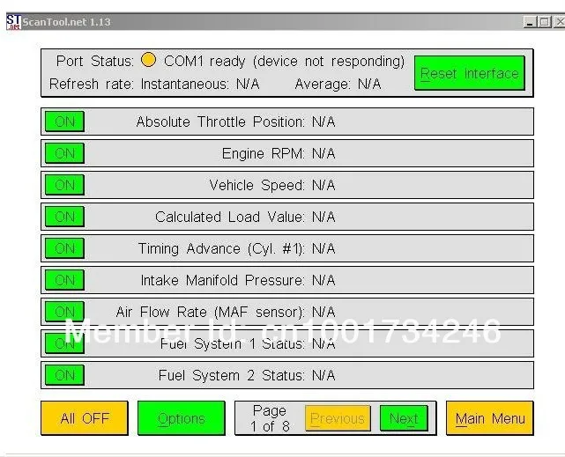The height and width of the screenshot is (457, 565).
Task: Toggle Fuel System 1 Status ON button
Action: pos(65,343)
